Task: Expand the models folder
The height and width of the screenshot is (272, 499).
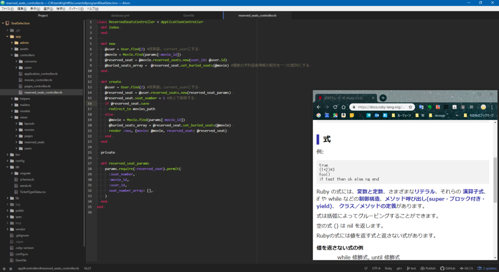Action: 12,111
